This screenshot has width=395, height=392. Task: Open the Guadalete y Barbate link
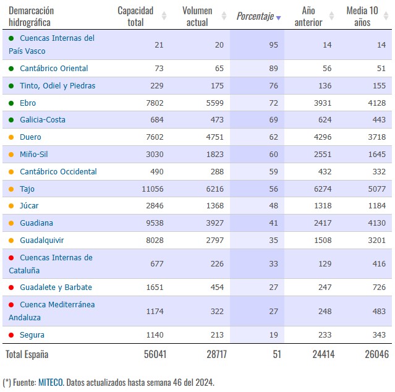click(56, 288)
